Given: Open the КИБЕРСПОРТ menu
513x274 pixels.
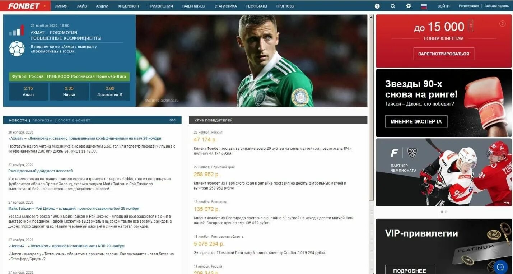Looking at the screenshot, I should 129,6.
